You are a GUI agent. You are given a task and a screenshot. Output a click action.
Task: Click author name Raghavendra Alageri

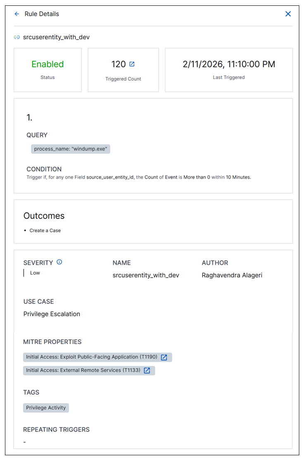[232, 275]
